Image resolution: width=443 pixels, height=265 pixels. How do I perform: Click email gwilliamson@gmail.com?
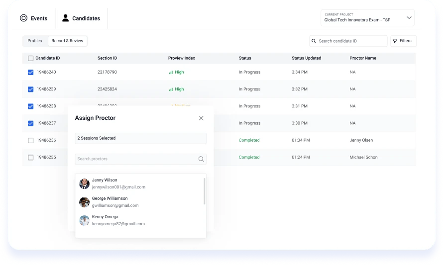tap(115, 205)
